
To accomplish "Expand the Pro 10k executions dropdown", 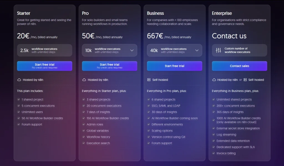I will coord(132,51).
